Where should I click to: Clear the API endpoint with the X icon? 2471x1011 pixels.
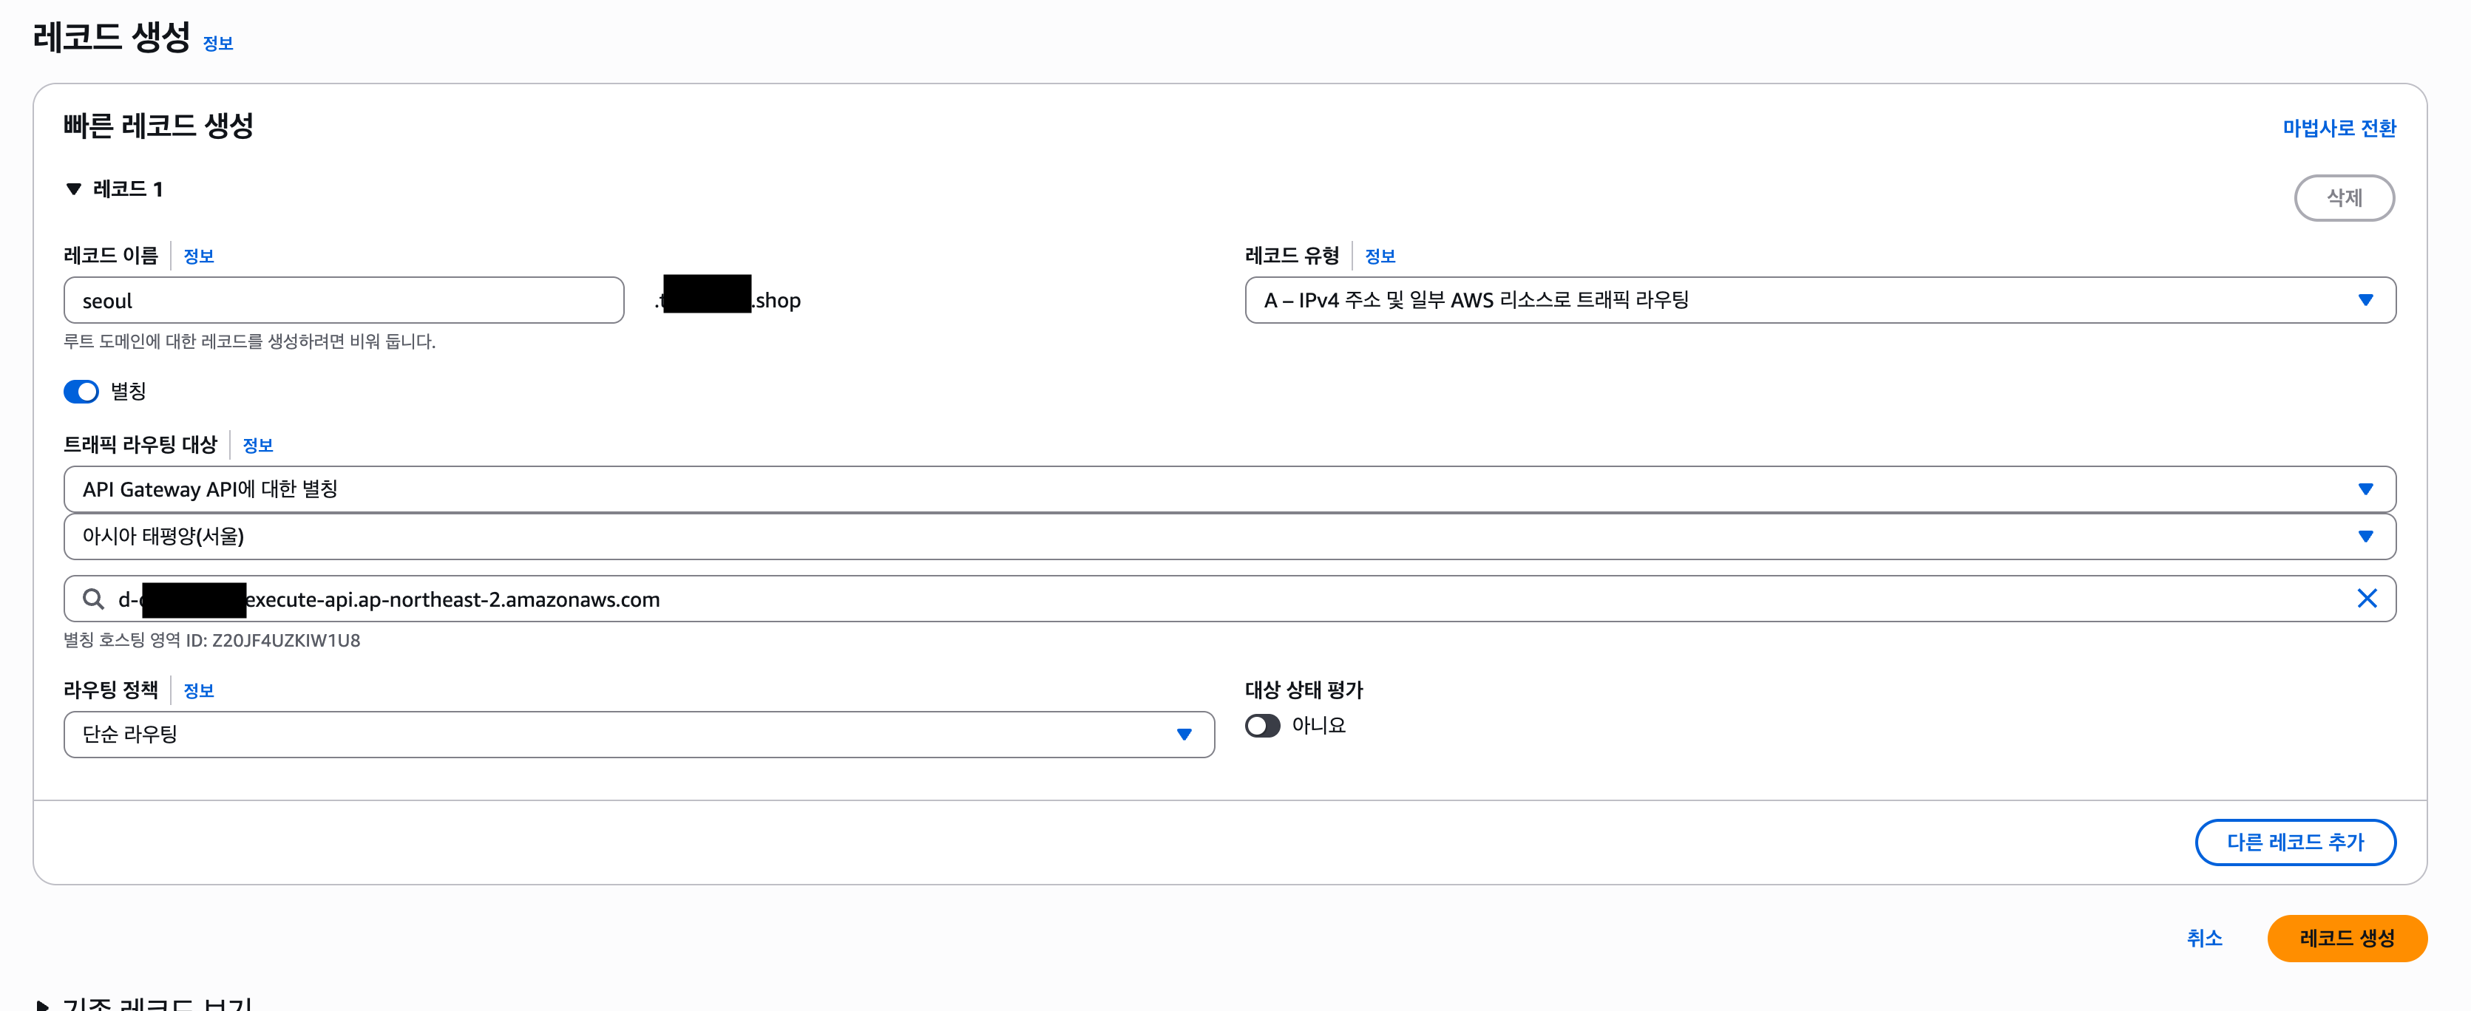pyautogui.click(x=2367, y=599)
